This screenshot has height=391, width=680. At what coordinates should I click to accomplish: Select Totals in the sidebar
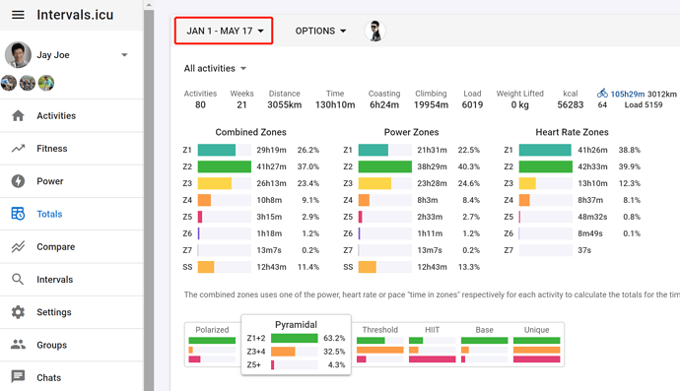coord(72,214)
